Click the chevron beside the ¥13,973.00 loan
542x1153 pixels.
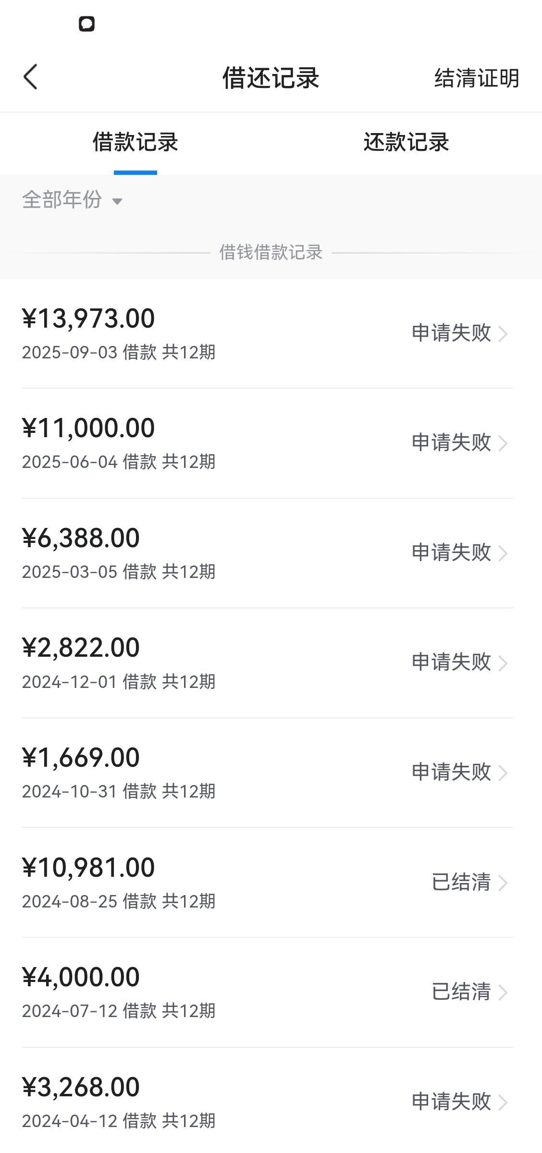click(503, 333)
